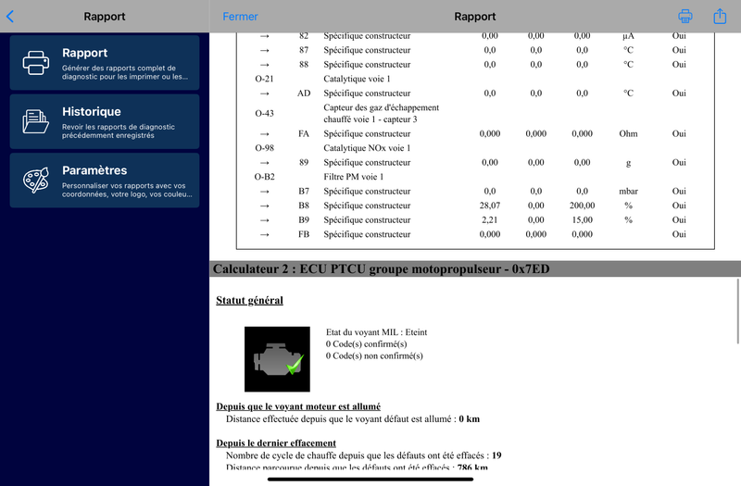Select the '0 km' distance value
The width and height of the screenshot is (741, 486).
(470, 419)
